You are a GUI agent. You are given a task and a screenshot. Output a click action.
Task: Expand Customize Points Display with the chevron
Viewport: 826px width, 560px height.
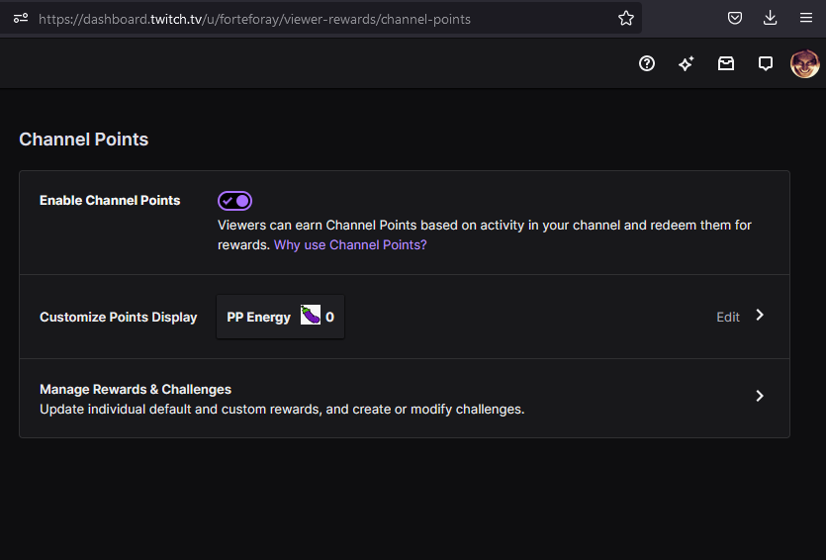pyautogui.click(x=760, y=315)
